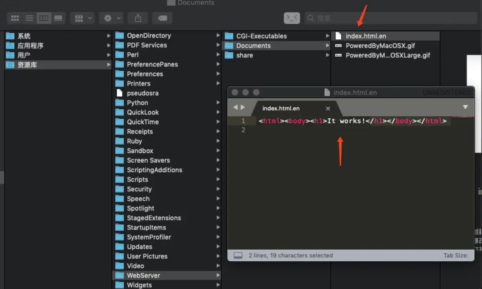
Task: Open the PreferencePanes folder
Action: [x=167, y=65]
